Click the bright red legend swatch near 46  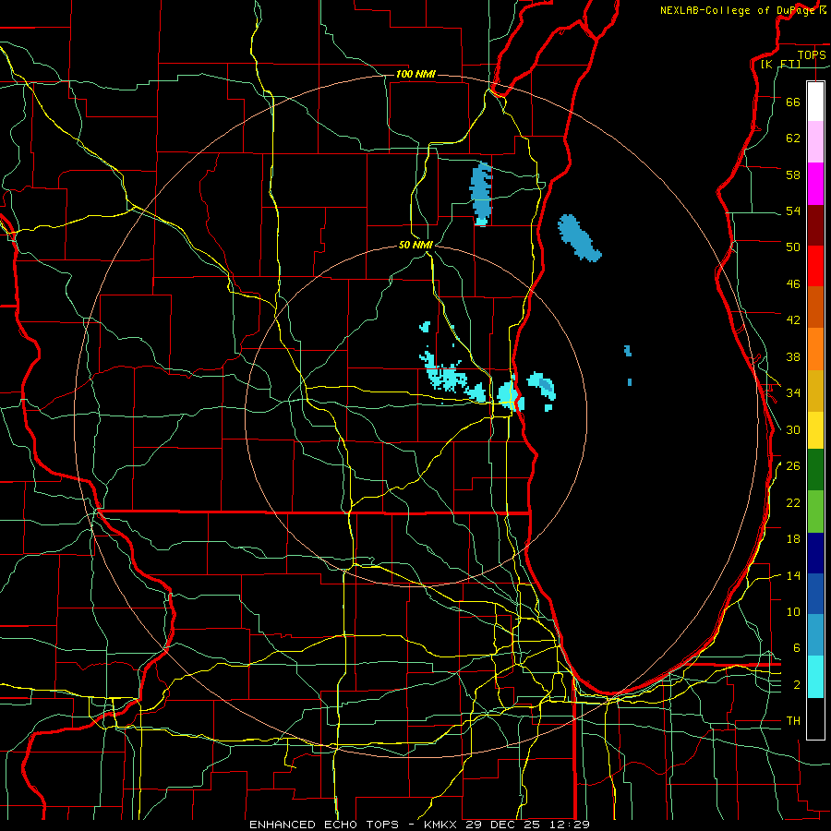tap(815, 266)
